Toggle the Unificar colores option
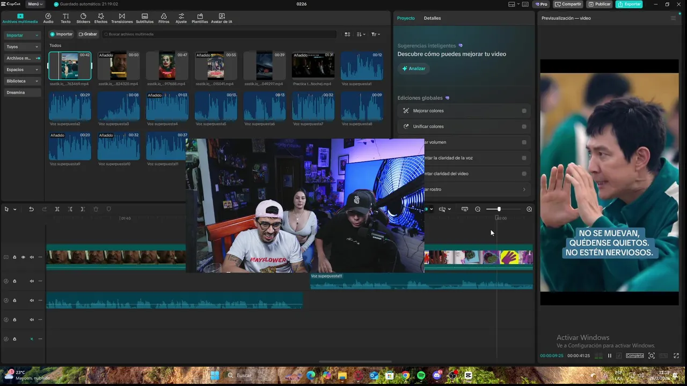The image size is (687, 386). point(524,127)
